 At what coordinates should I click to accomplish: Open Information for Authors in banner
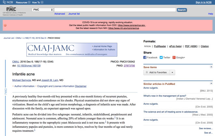pos(104,50)
